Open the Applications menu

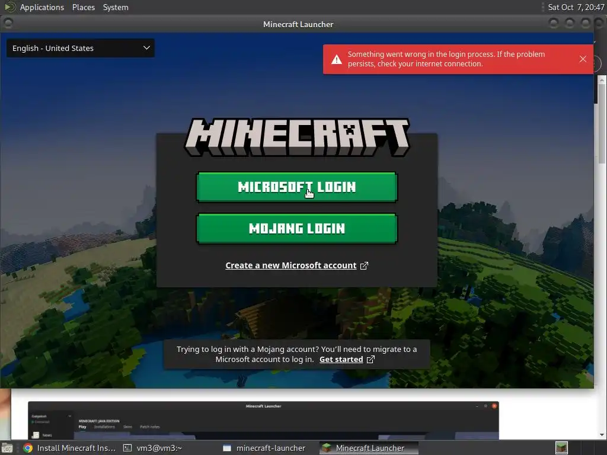coord(42,7)
